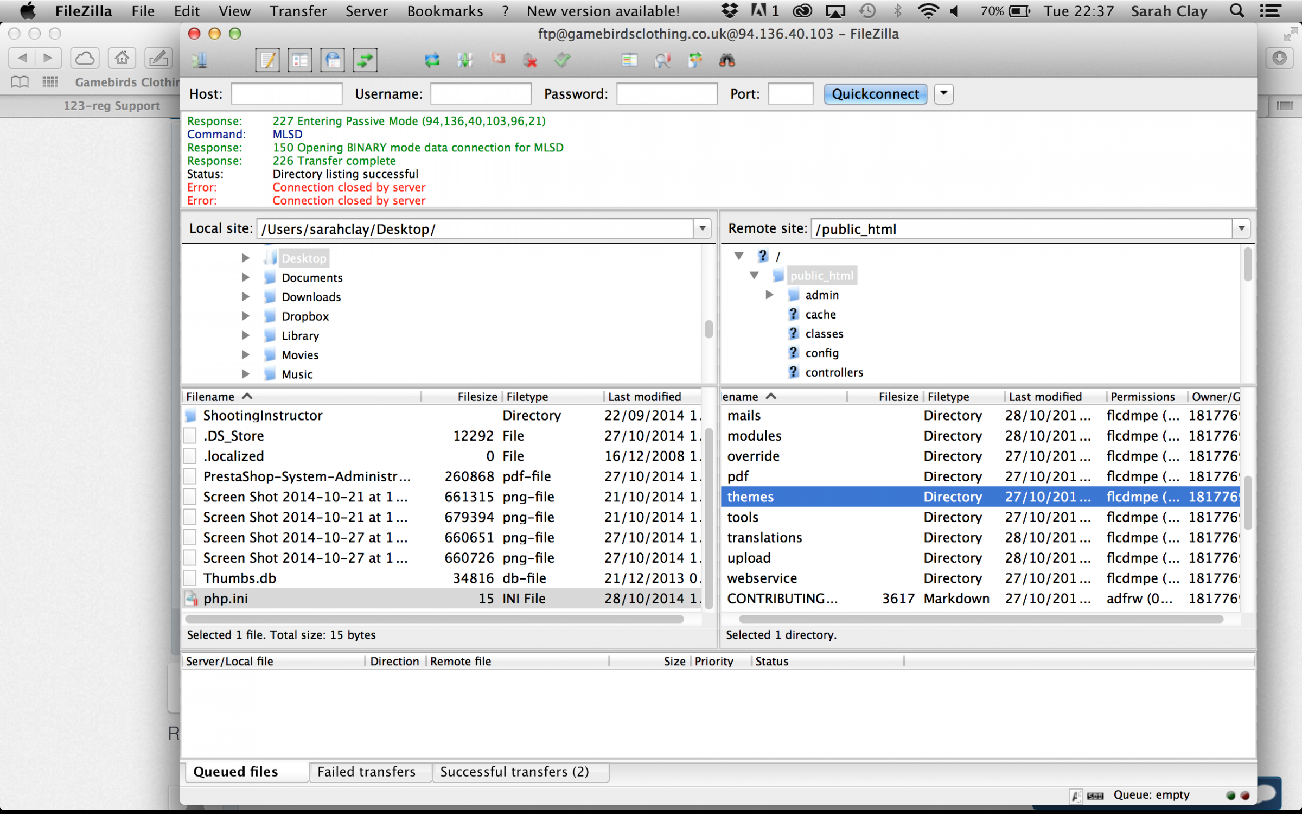Screen dimensions: 1302x814
Task: Click the binoculars file search icon
Action: [727, 60]
